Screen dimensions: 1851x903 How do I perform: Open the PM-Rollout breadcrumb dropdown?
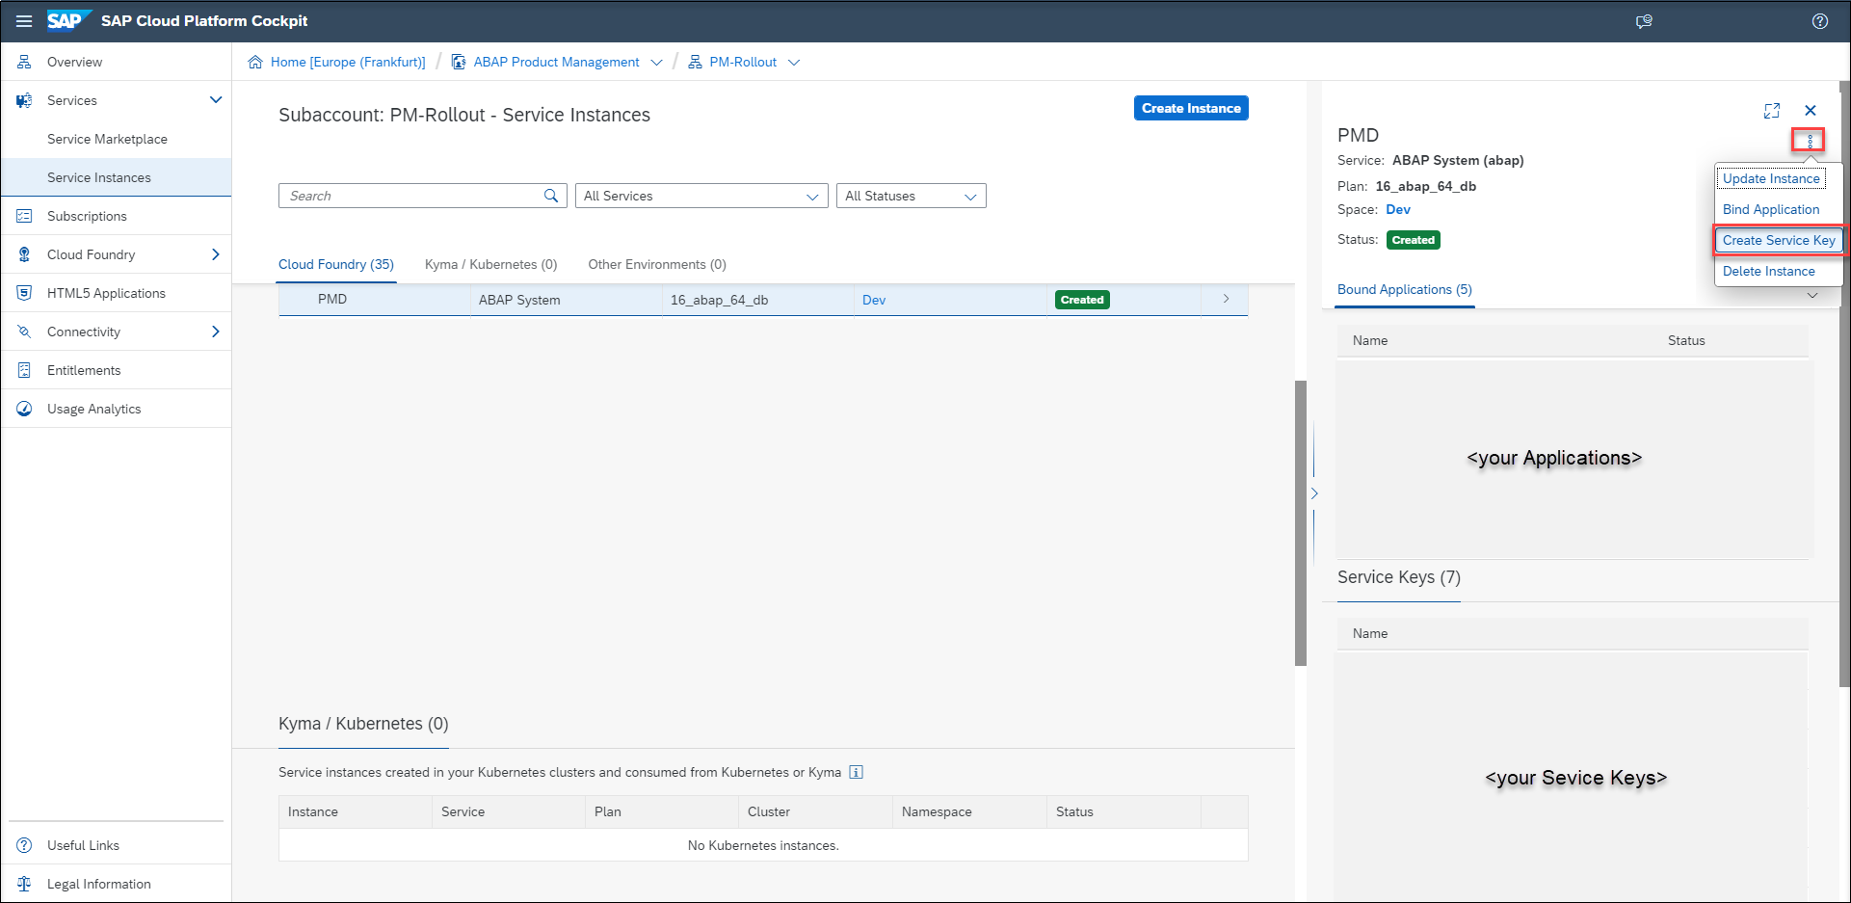click(794, 63)
